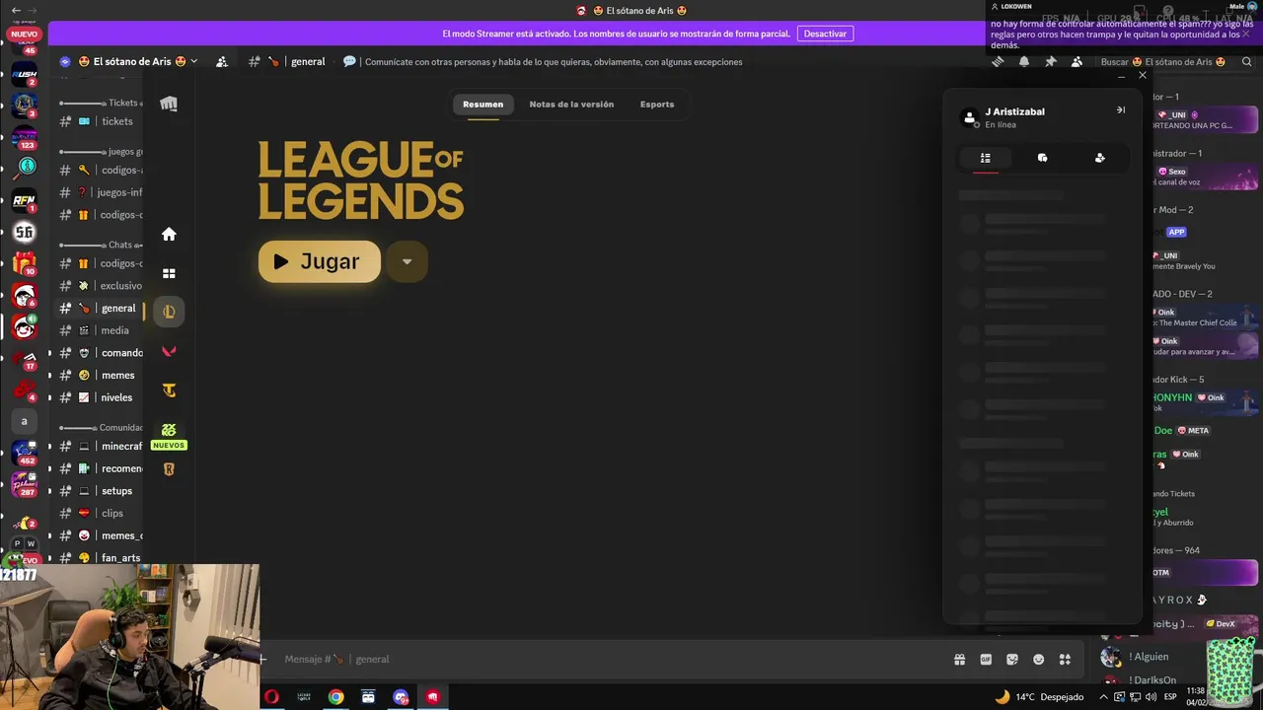Viewport: 1263px width, 710px height.
Task: Open the apps icon in message bar
Action: (x=1065, y=660)
